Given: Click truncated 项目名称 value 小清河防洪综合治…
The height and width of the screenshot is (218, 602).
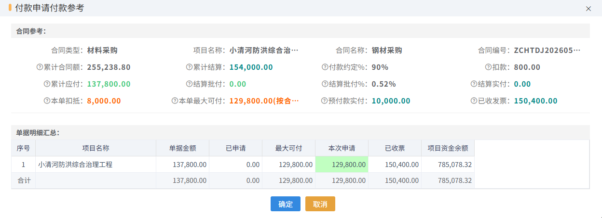Looking at the screenshot, I should click(264, 51).
